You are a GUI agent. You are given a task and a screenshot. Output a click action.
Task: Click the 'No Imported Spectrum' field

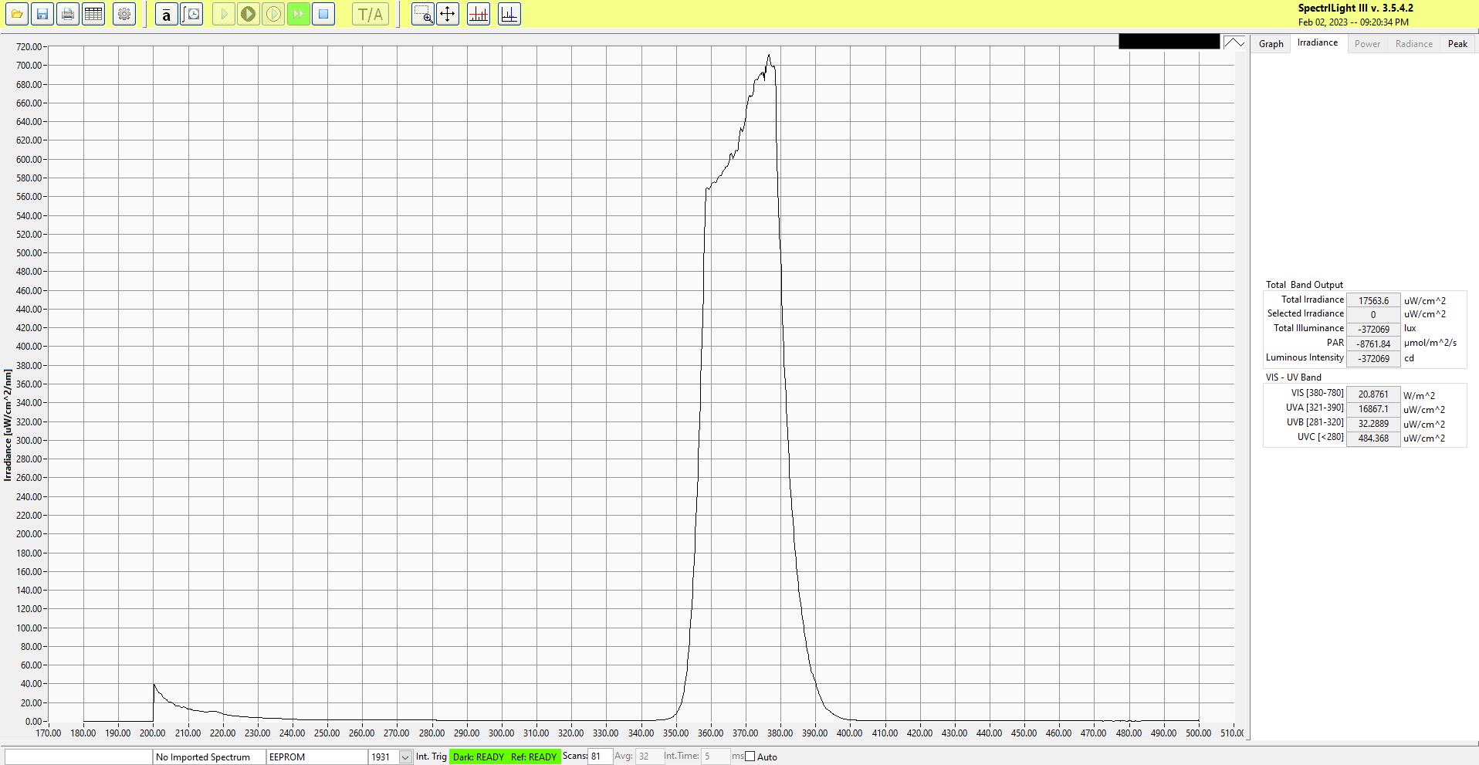209,757
